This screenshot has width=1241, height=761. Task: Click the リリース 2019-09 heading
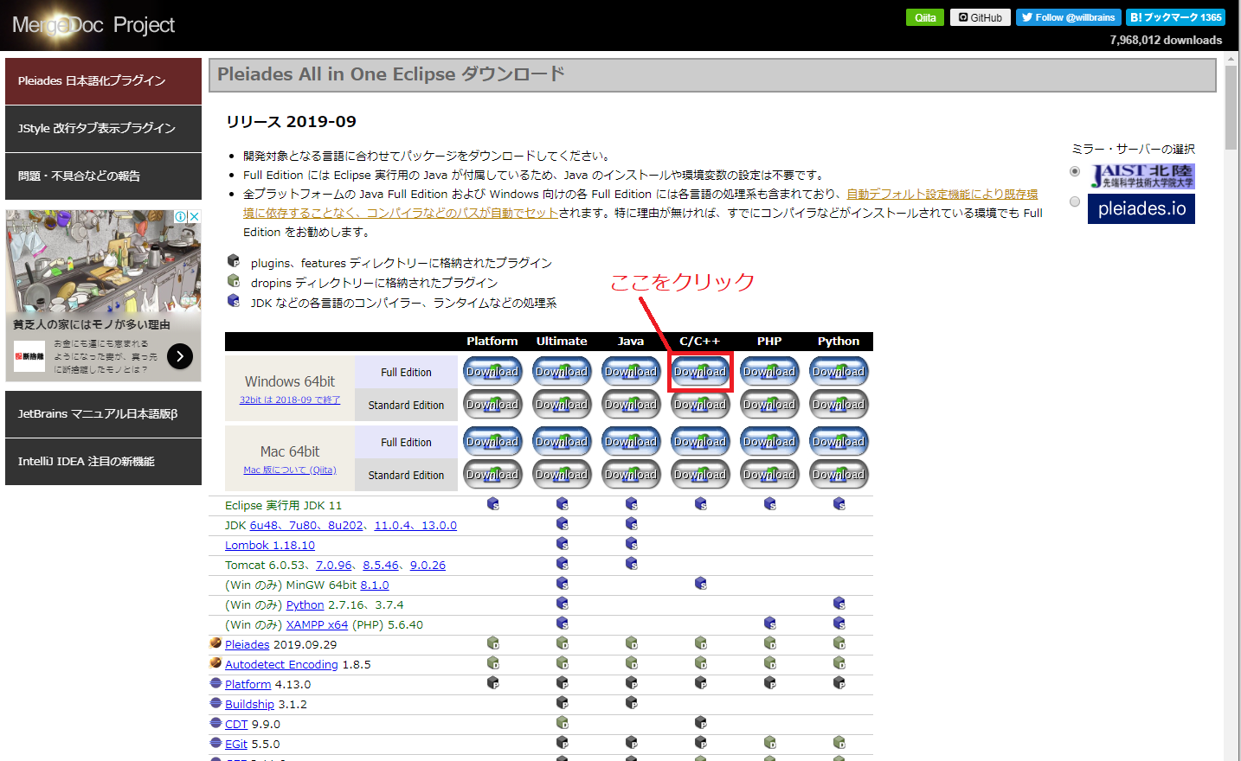(291, 121)
